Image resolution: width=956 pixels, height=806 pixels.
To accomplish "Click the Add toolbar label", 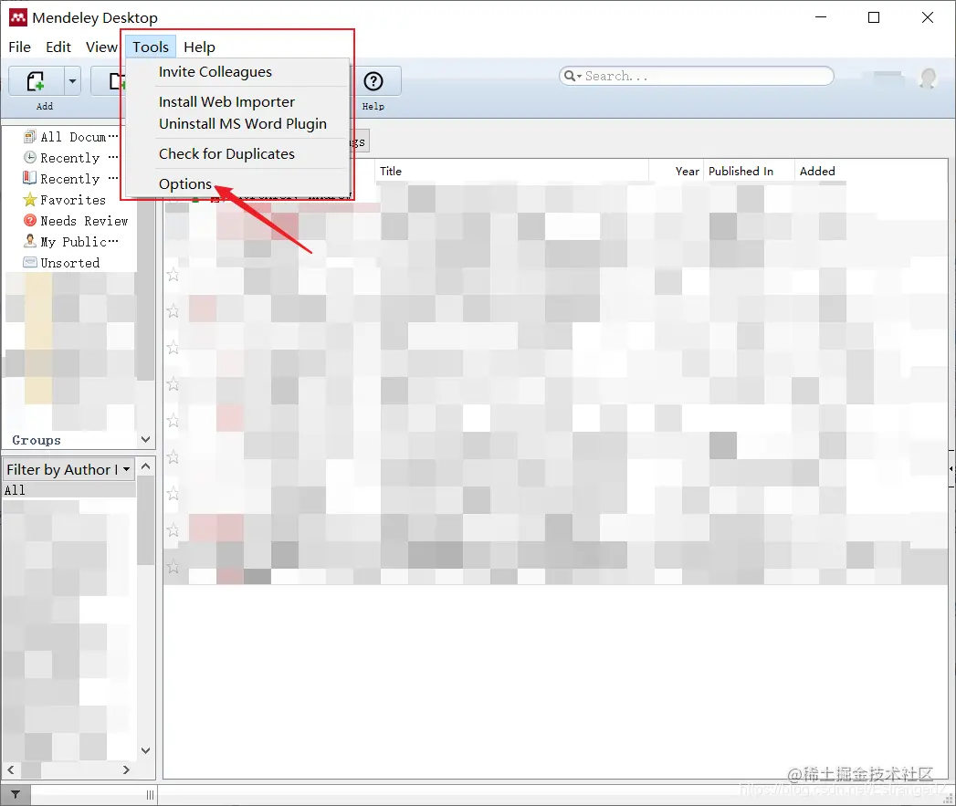I will [x=45, y=106].
